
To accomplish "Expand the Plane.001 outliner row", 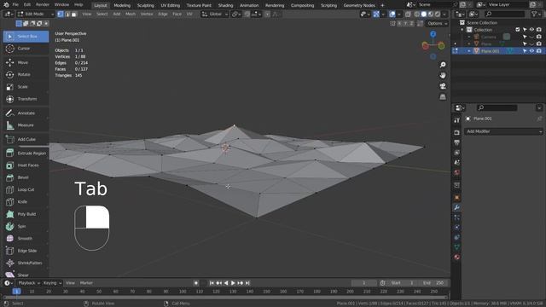I will point(469,51).
